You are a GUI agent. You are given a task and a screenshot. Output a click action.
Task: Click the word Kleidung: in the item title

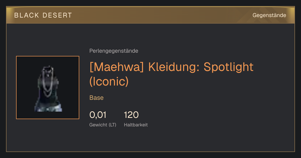174,67
